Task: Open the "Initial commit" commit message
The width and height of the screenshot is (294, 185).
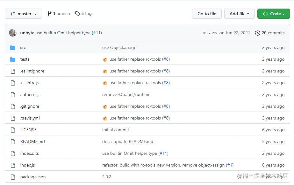Action: point(116,130)
